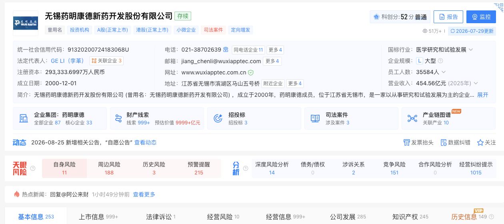Click the website verified shield icon

point(251,72)
